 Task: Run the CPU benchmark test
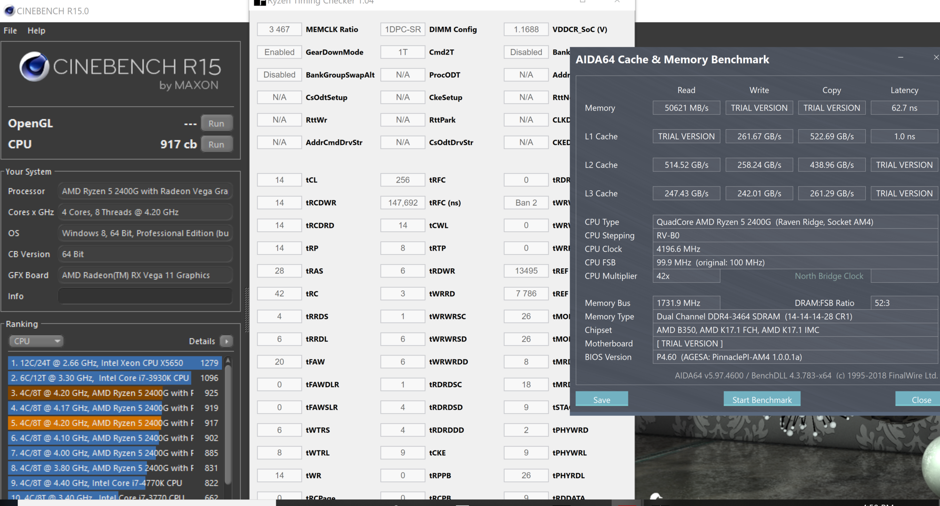click(216, 144)
